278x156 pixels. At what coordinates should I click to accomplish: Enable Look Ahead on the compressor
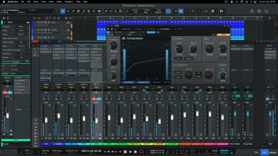pos(129,82)
